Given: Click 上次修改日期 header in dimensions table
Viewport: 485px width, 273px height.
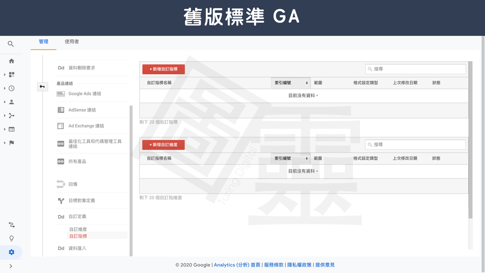Looking at the screenshot, I should (405, 159).
